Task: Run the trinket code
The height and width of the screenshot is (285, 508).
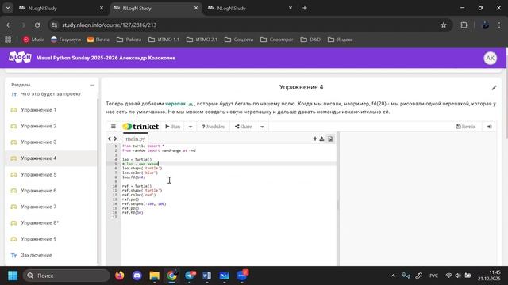Action: coord(173,127)
